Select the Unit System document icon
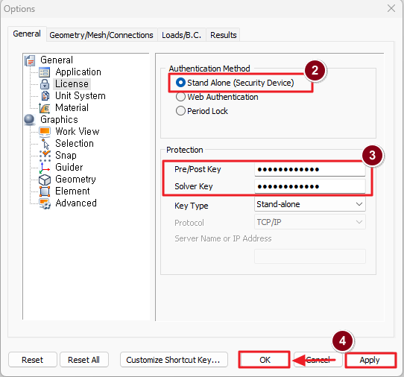The width and height of the screenshot is (404, 377). [x=45, y=96]
